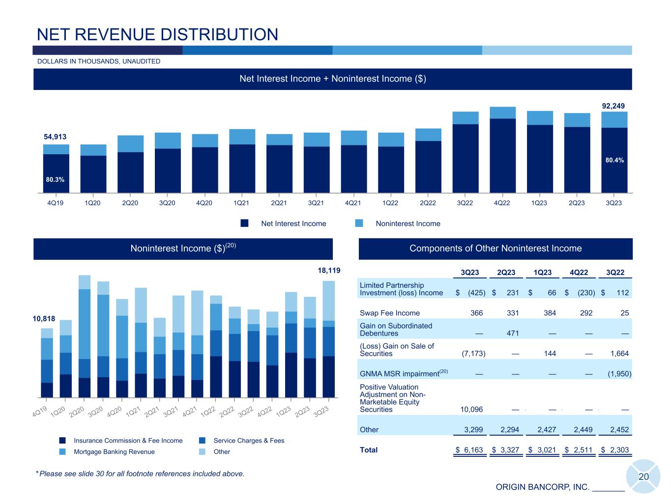This screenshot has width=671, height=503.
Task: Click the 4Q19 bar in the top revenue chart
Action: tap(56, 168)
